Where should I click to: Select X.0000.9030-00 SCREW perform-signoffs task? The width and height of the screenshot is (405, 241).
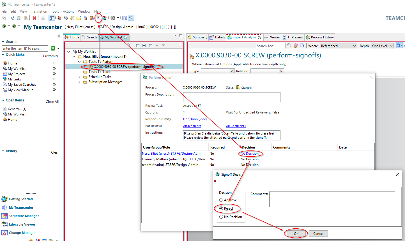(125, 67)
